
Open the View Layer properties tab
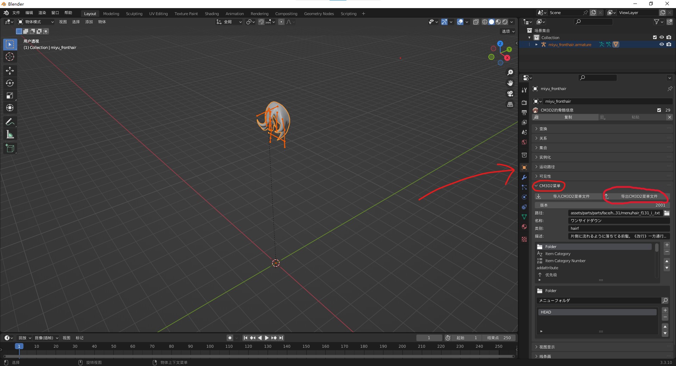pyautogui.click(x=524, y=122)
